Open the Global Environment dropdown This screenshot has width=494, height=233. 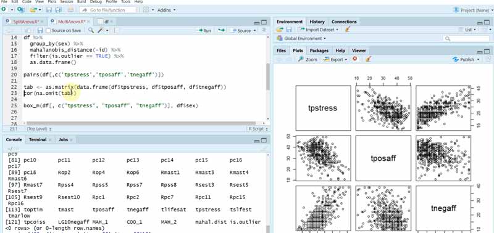pos(301,38)
